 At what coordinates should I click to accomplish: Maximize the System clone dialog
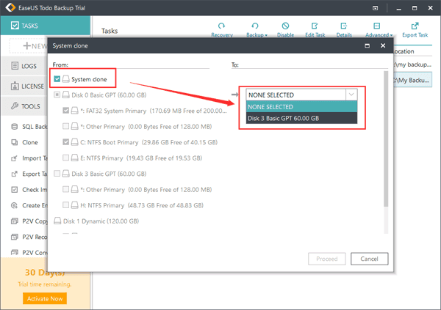[x=367, y=45]
